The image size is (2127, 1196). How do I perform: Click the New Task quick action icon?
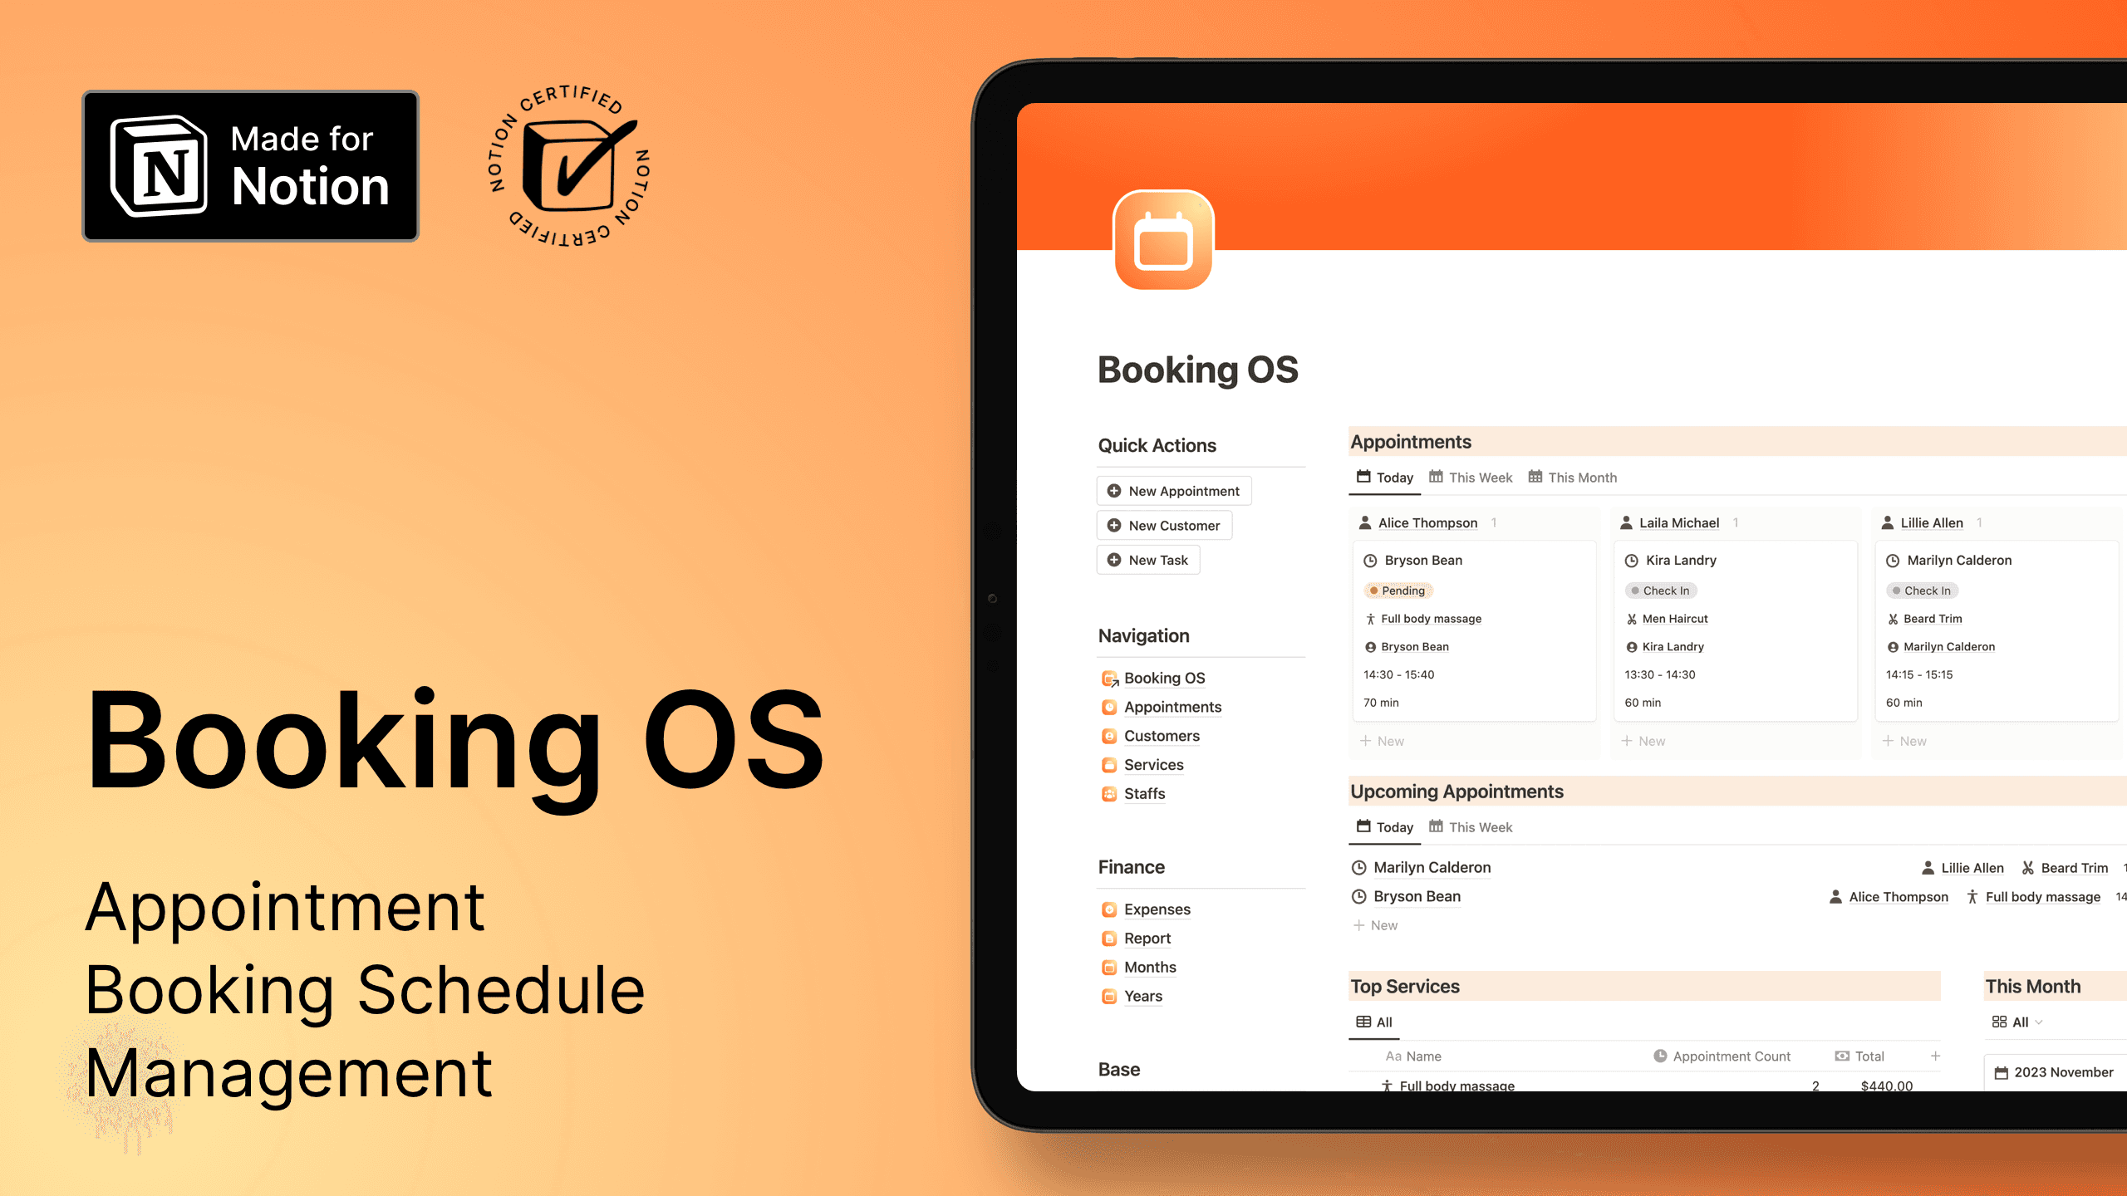click(x=1113, y=558)
